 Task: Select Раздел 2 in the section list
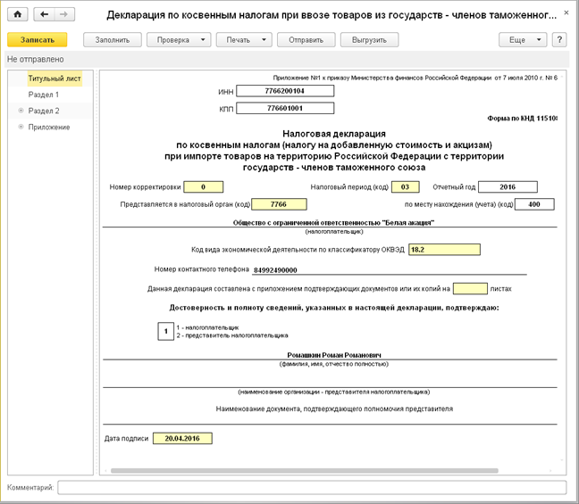(x=44, y=111)
